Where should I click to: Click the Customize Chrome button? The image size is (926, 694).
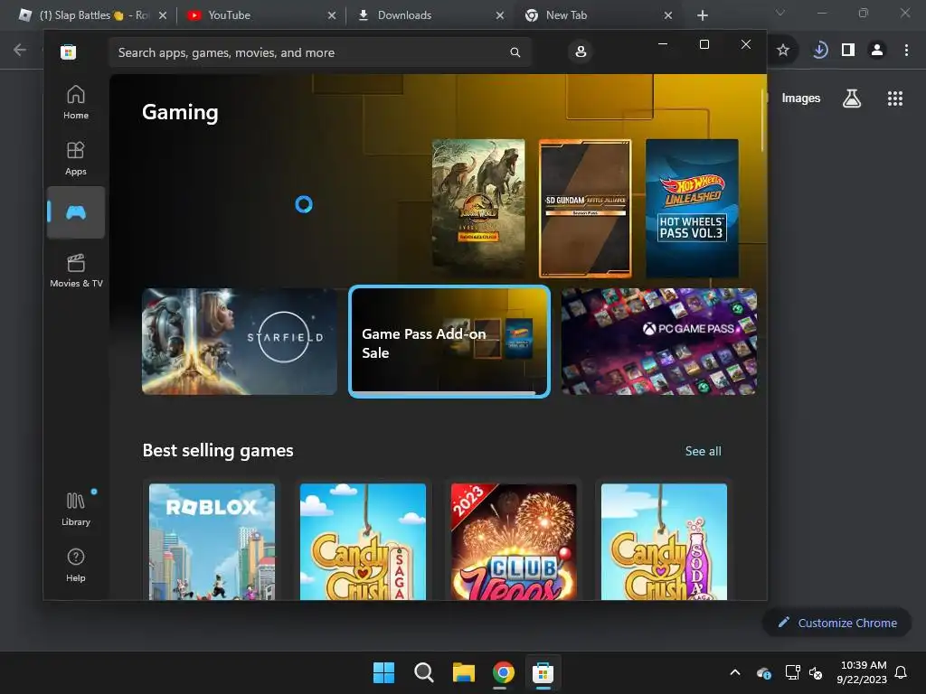(x=837, y=623)
